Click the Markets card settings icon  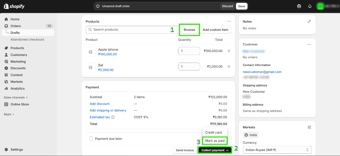309,127
